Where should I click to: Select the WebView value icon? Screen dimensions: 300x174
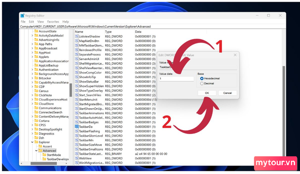tap(77, 158)
